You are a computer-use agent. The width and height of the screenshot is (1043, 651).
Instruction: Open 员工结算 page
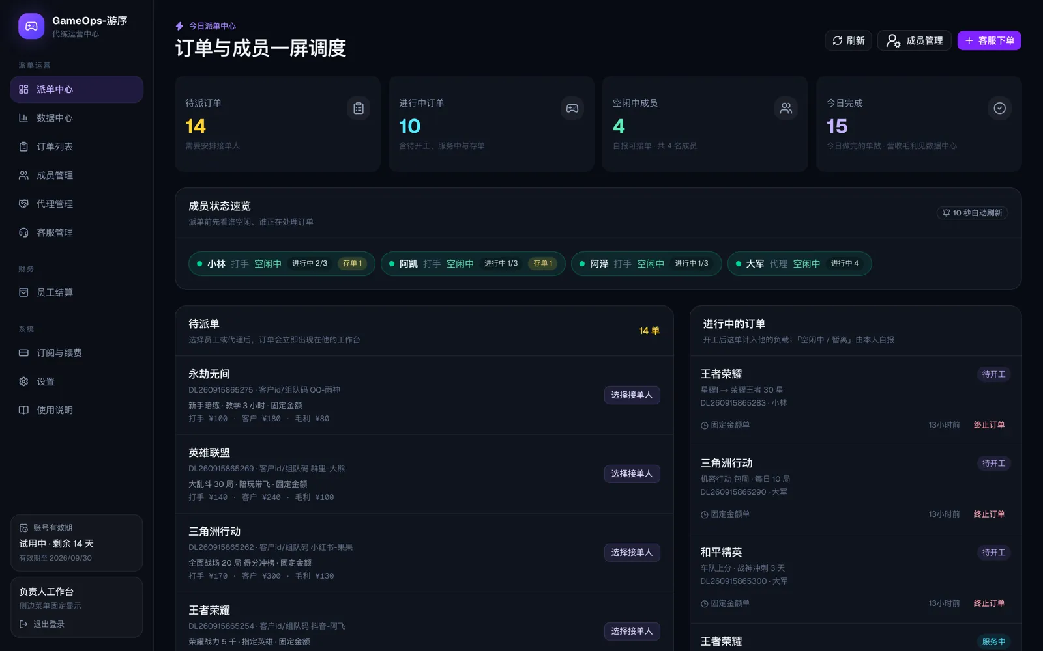point(77,292)
